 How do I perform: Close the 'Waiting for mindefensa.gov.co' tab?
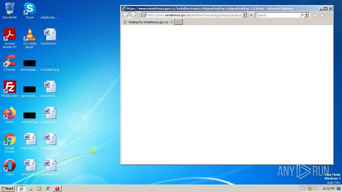click(x=172, y=22)
